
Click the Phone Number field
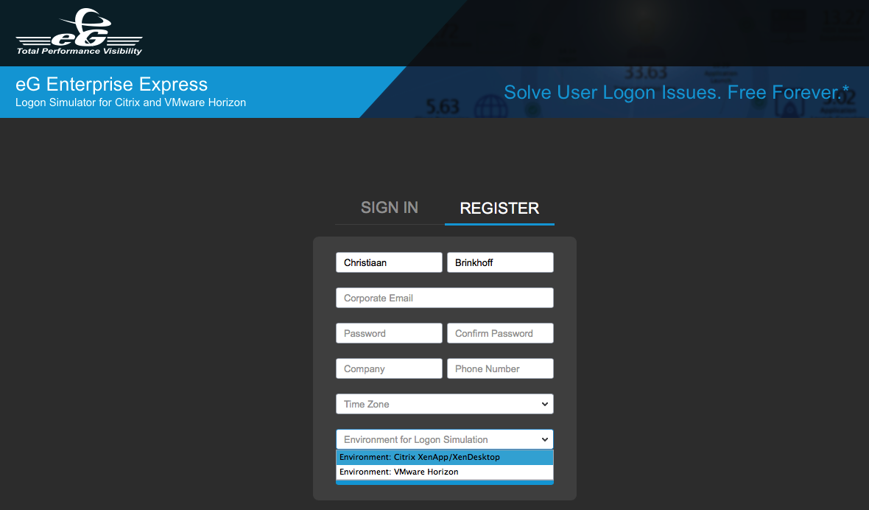(x=500, y=368)
